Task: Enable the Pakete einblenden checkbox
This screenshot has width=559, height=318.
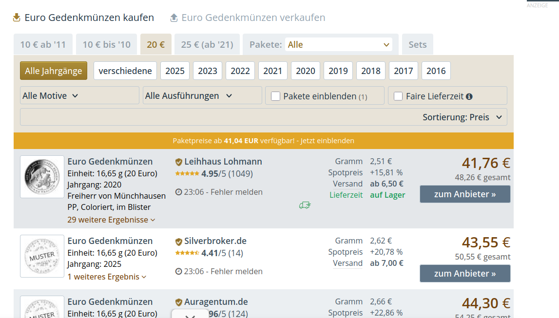Action: point(276,96)
